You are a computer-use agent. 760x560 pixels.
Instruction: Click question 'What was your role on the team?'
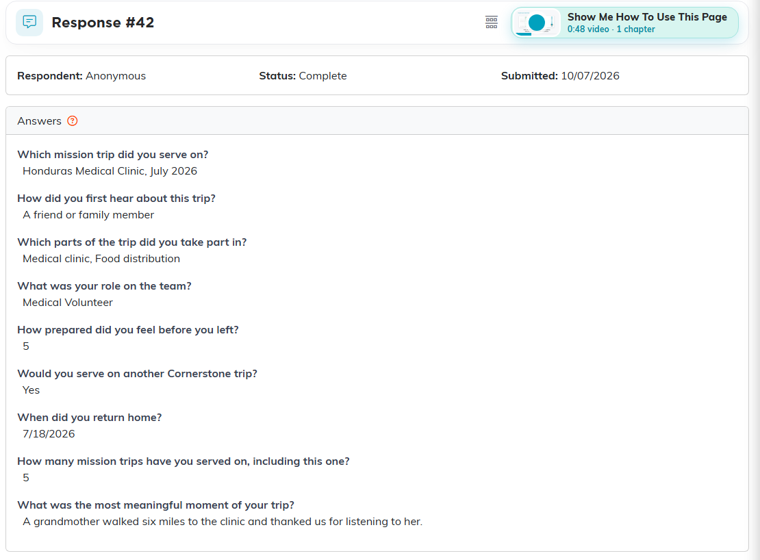click(x=104, y=285)
